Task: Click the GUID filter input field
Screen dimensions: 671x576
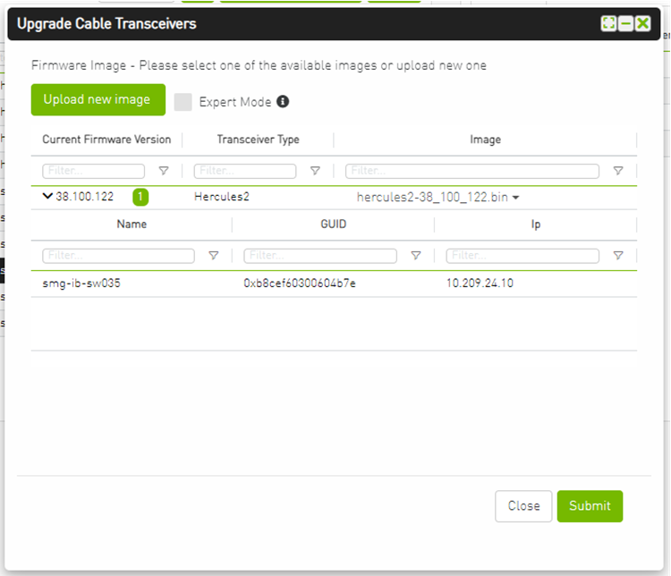Action: click(320, 256)
